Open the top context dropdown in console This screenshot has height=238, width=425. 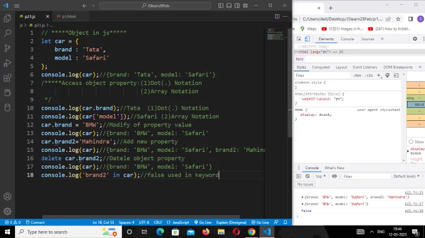click(x=321, y=176)
